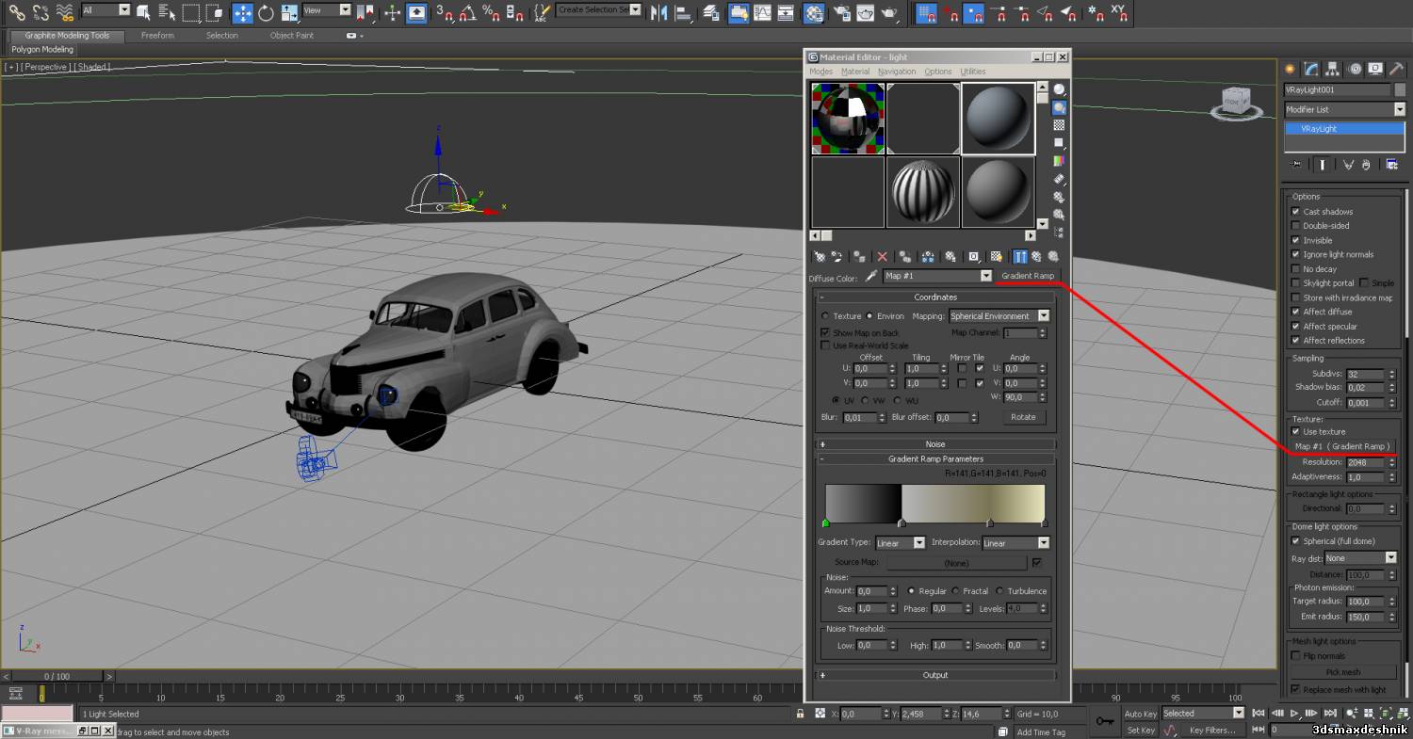The height and width of the screenshot is (739, 1413).
Task: Open the Hierarchy panel tab icon
Action: [x=1334, y=69]
